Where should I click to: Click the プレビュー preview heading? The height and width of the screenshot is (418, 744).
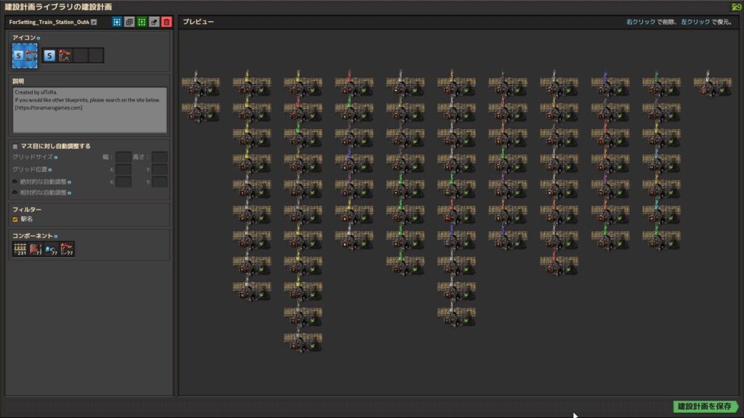point(198,22)
